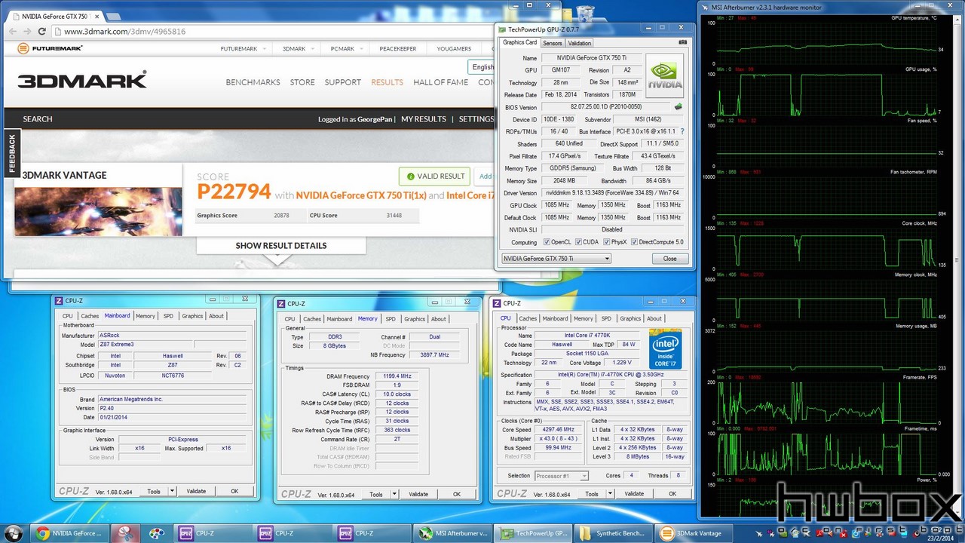
Task: Click the P22794 score text
Action: pos(234,192)
